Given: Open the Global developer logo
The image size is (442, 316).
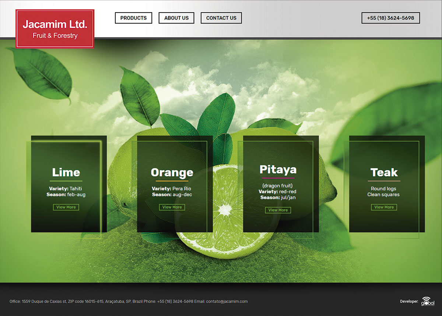Looking at the screenshot, I should (x=428, y=301).
